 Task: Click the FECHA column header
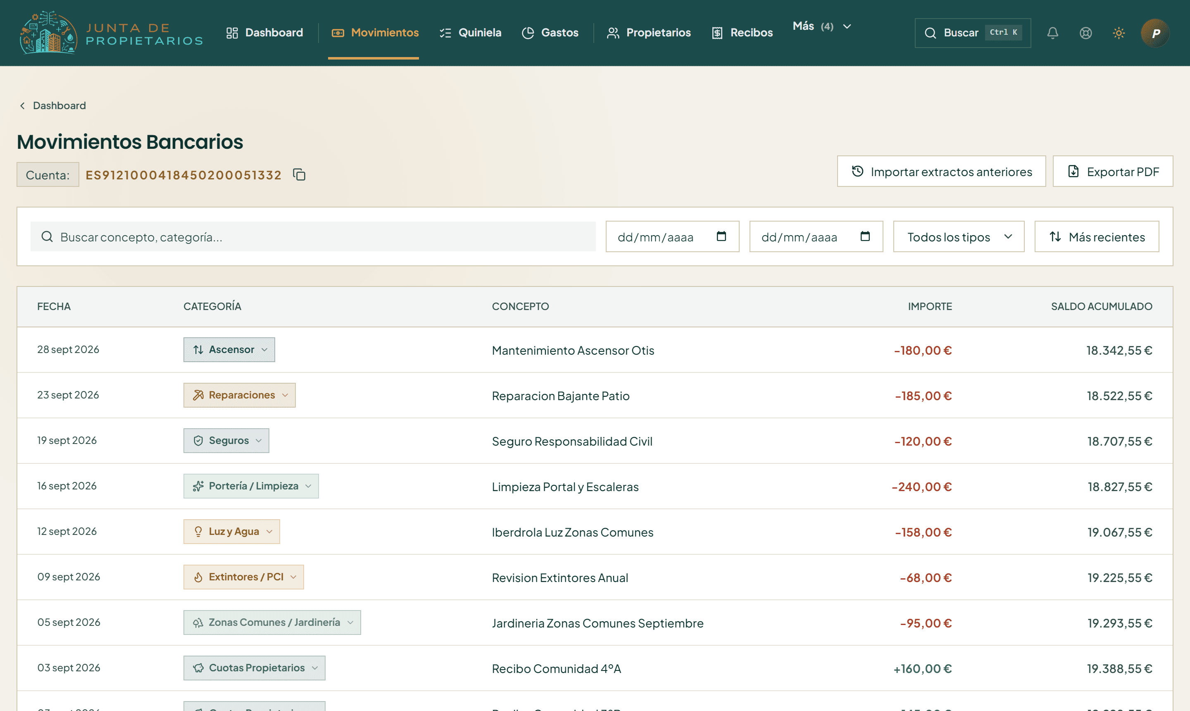click(x=54, y=307)
